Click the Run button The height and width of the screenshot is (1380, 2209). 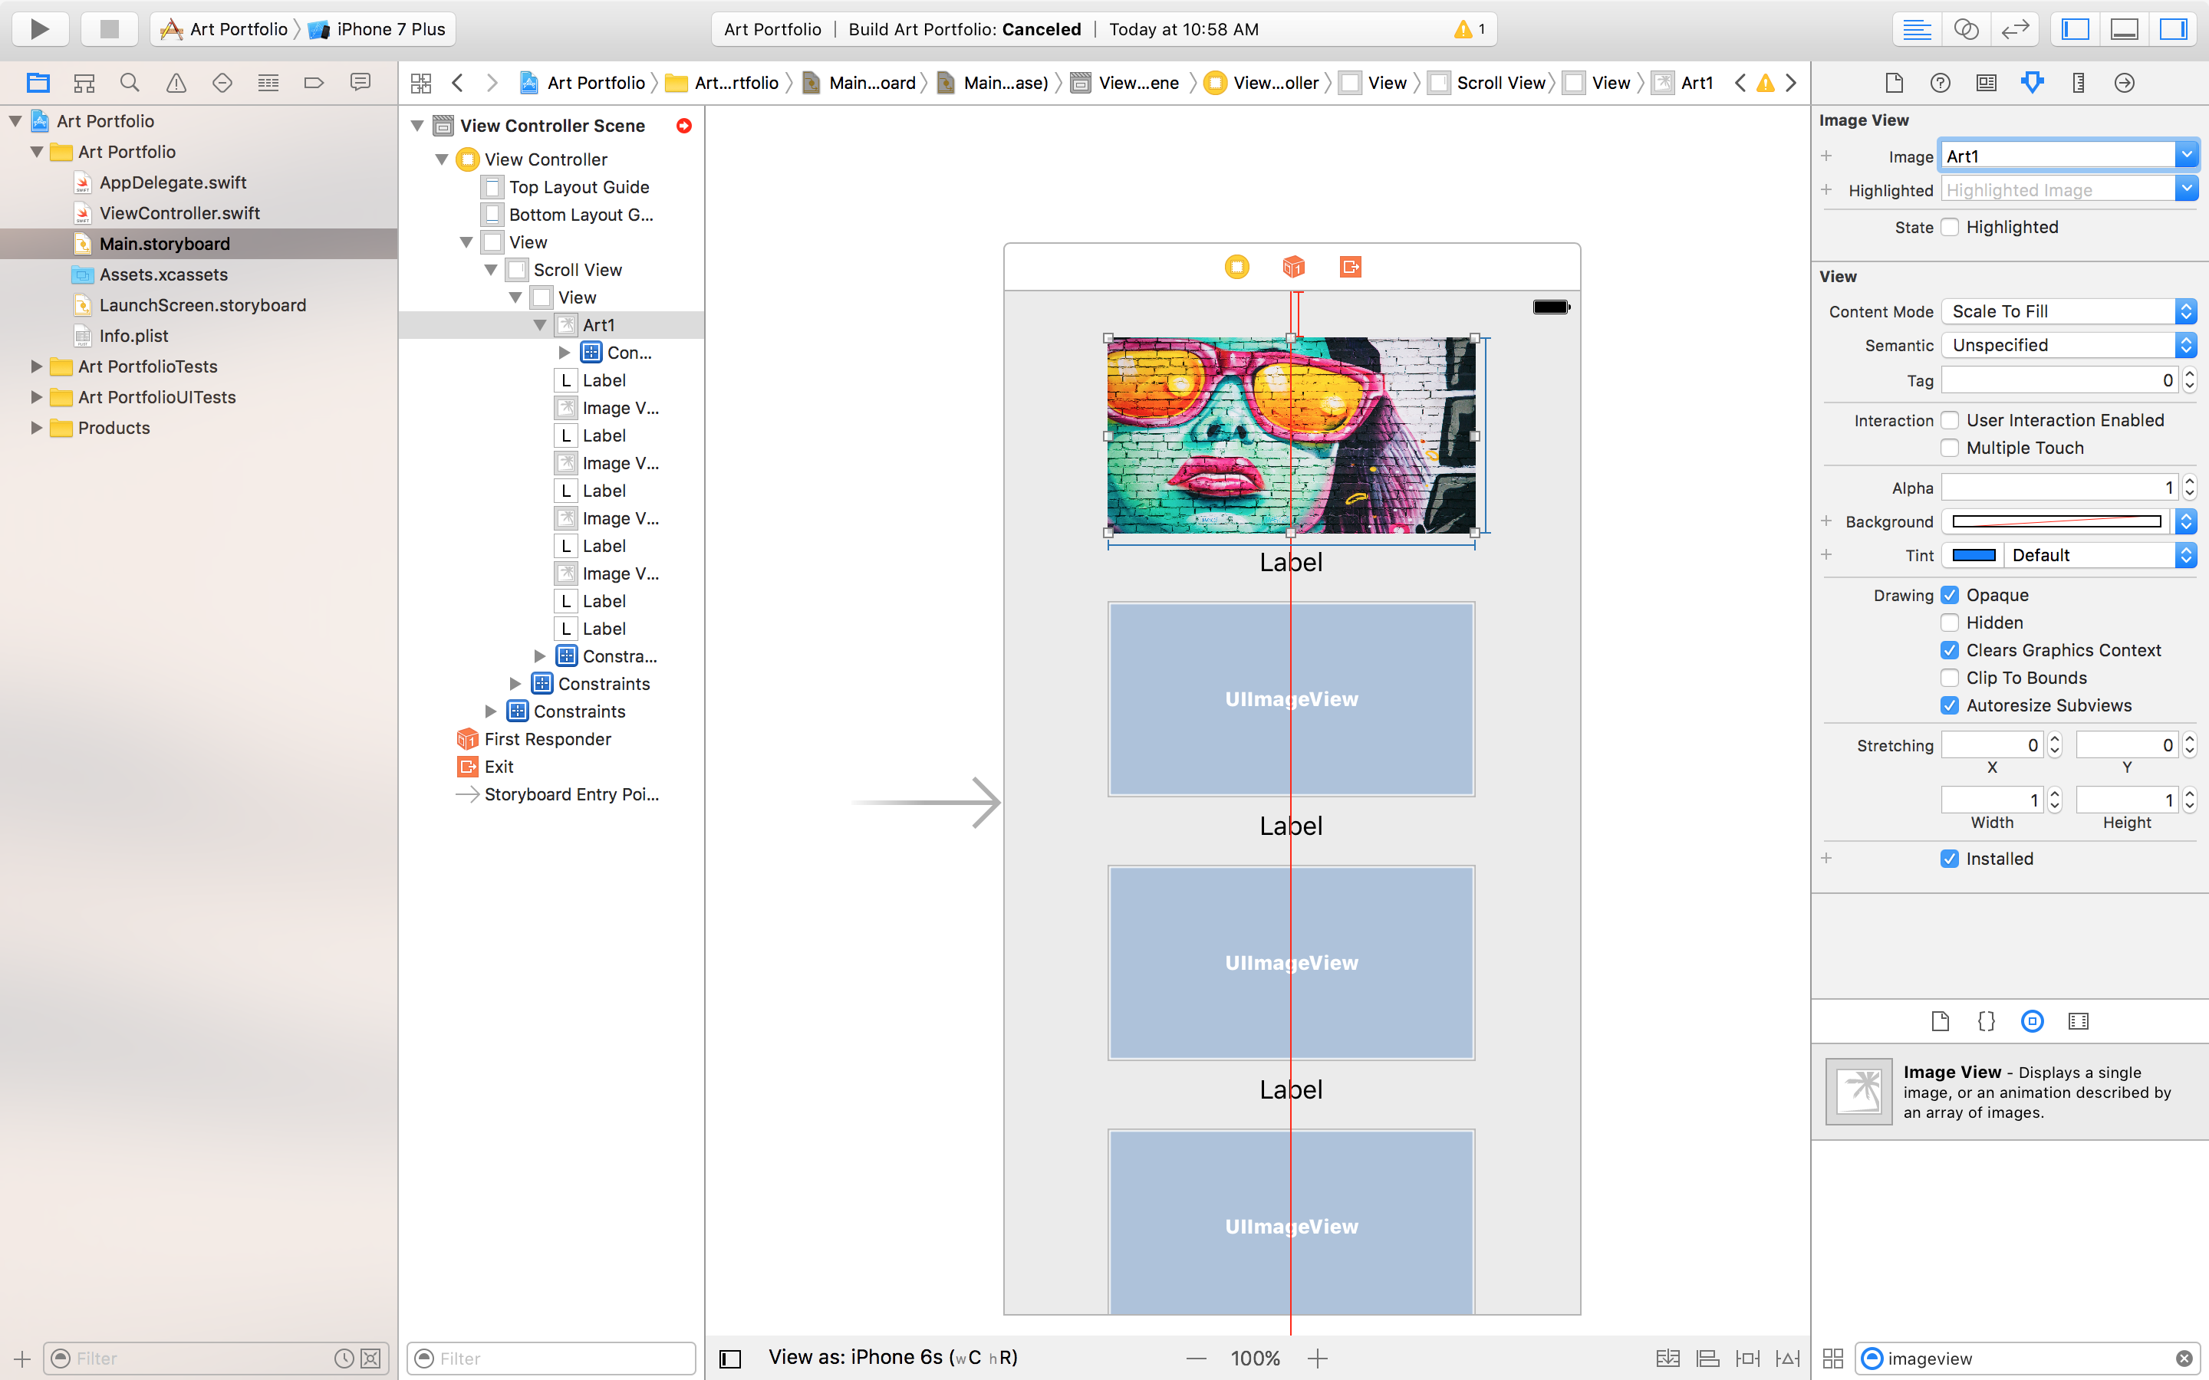pos(40,28)
